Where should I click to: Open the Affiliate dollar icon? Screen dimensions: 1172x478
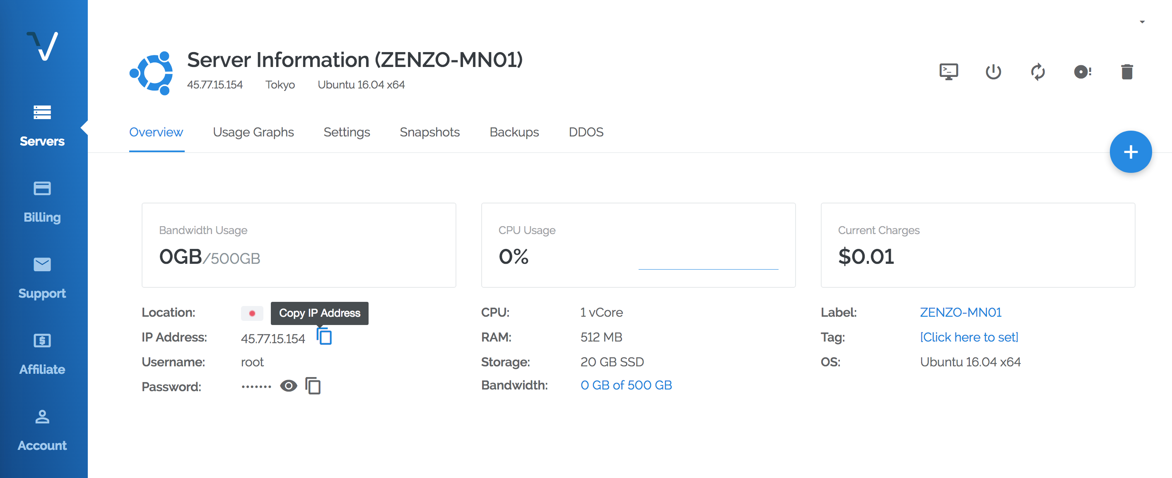click(x=42, y=340)
